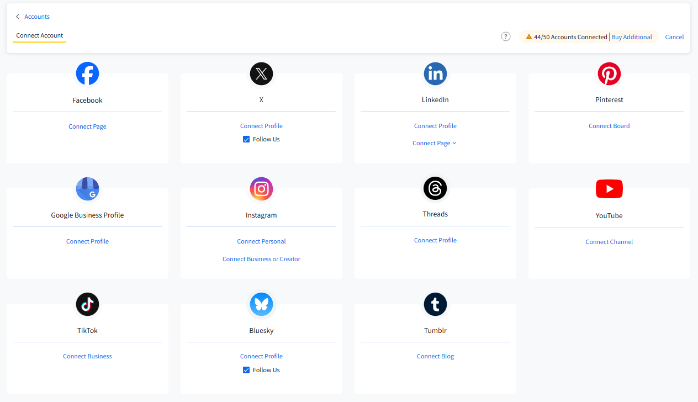Click the 44/50 Accounts Connected warning badge
698x402 pixels.
566,37
